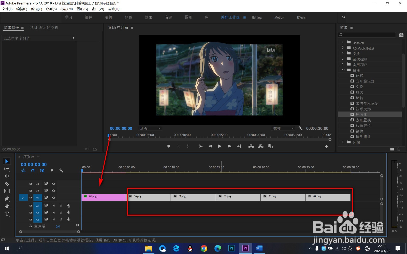Click Add Marker in timeline header
407x254 pixels.
click(x=52, y=170)
